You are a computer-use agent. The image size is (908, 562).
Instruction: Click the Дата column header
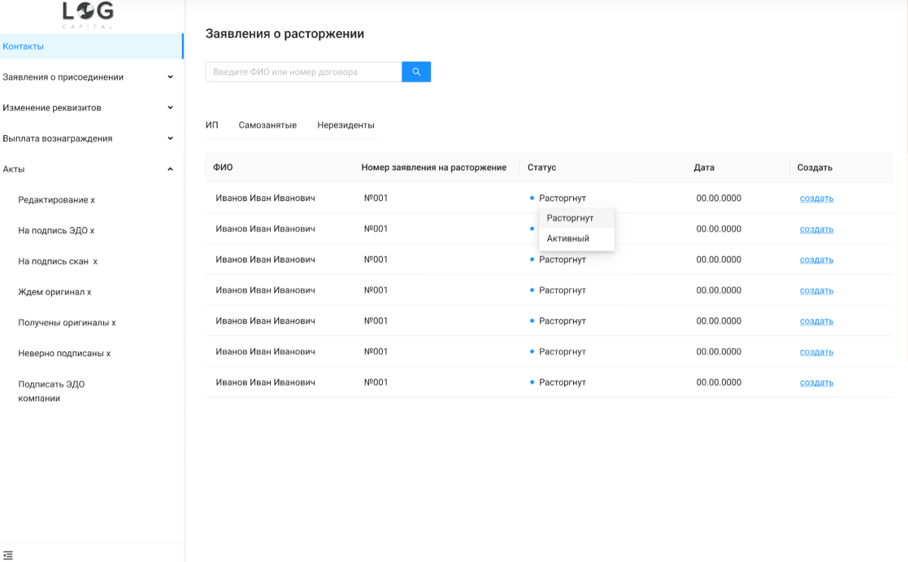coord(704,168)
